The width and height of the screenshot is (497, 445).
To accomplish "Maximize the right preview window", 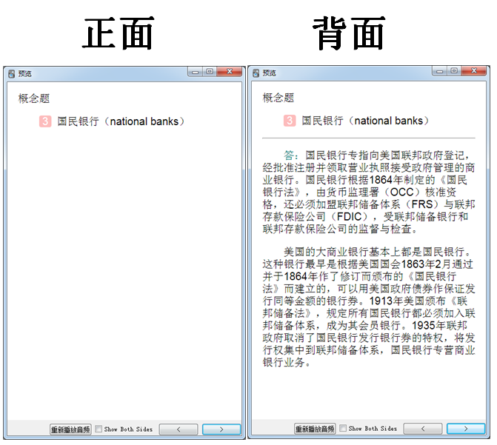I will click(x=454, y=71).
